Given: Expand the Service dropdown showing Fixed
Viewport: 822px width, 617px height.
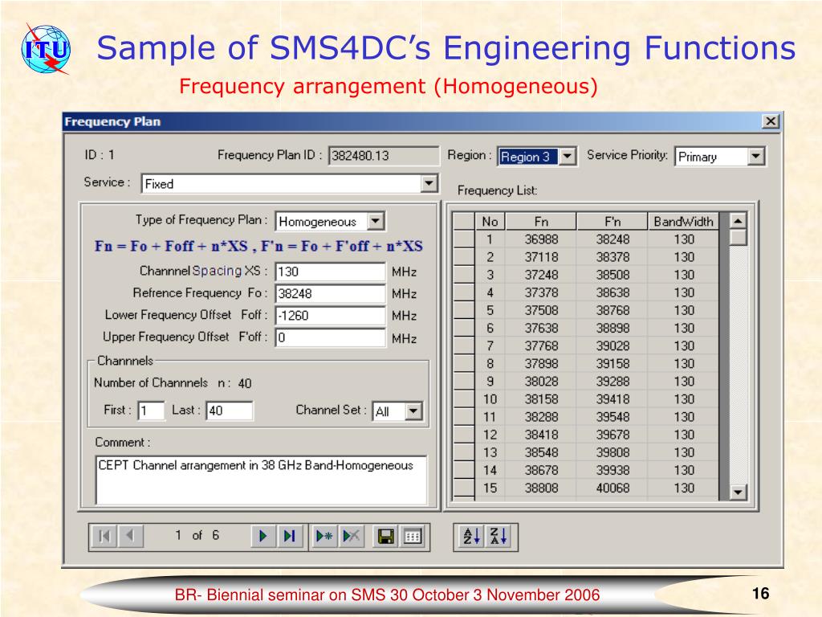Looking at the screenshot, I should (x=429, y=183).
